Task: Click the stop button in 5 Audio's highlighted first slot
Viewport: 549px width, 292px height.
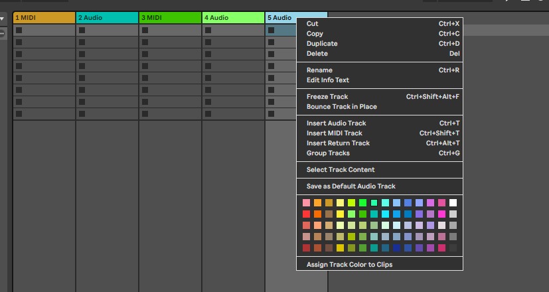Action: tap(271, 31)
